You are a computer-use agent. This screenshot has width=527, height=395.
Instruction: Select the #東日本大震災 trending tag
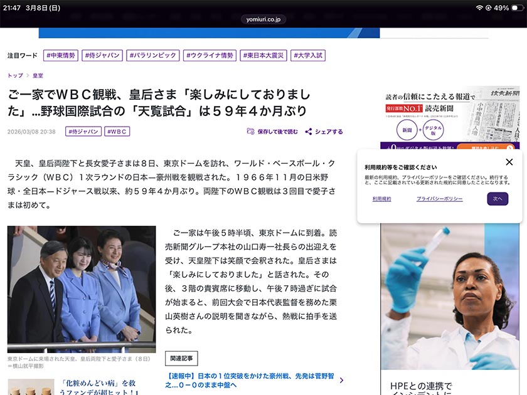[x=264, y=55]
